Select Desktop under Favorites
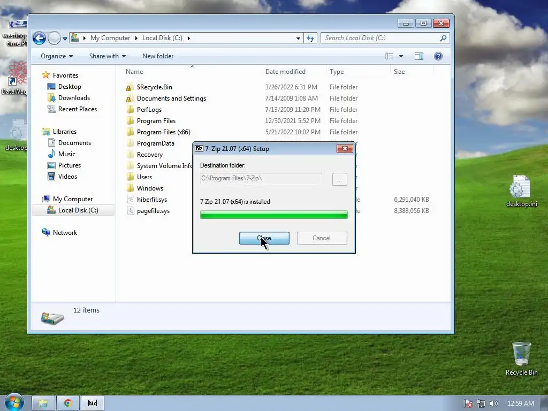 point(70,87)
